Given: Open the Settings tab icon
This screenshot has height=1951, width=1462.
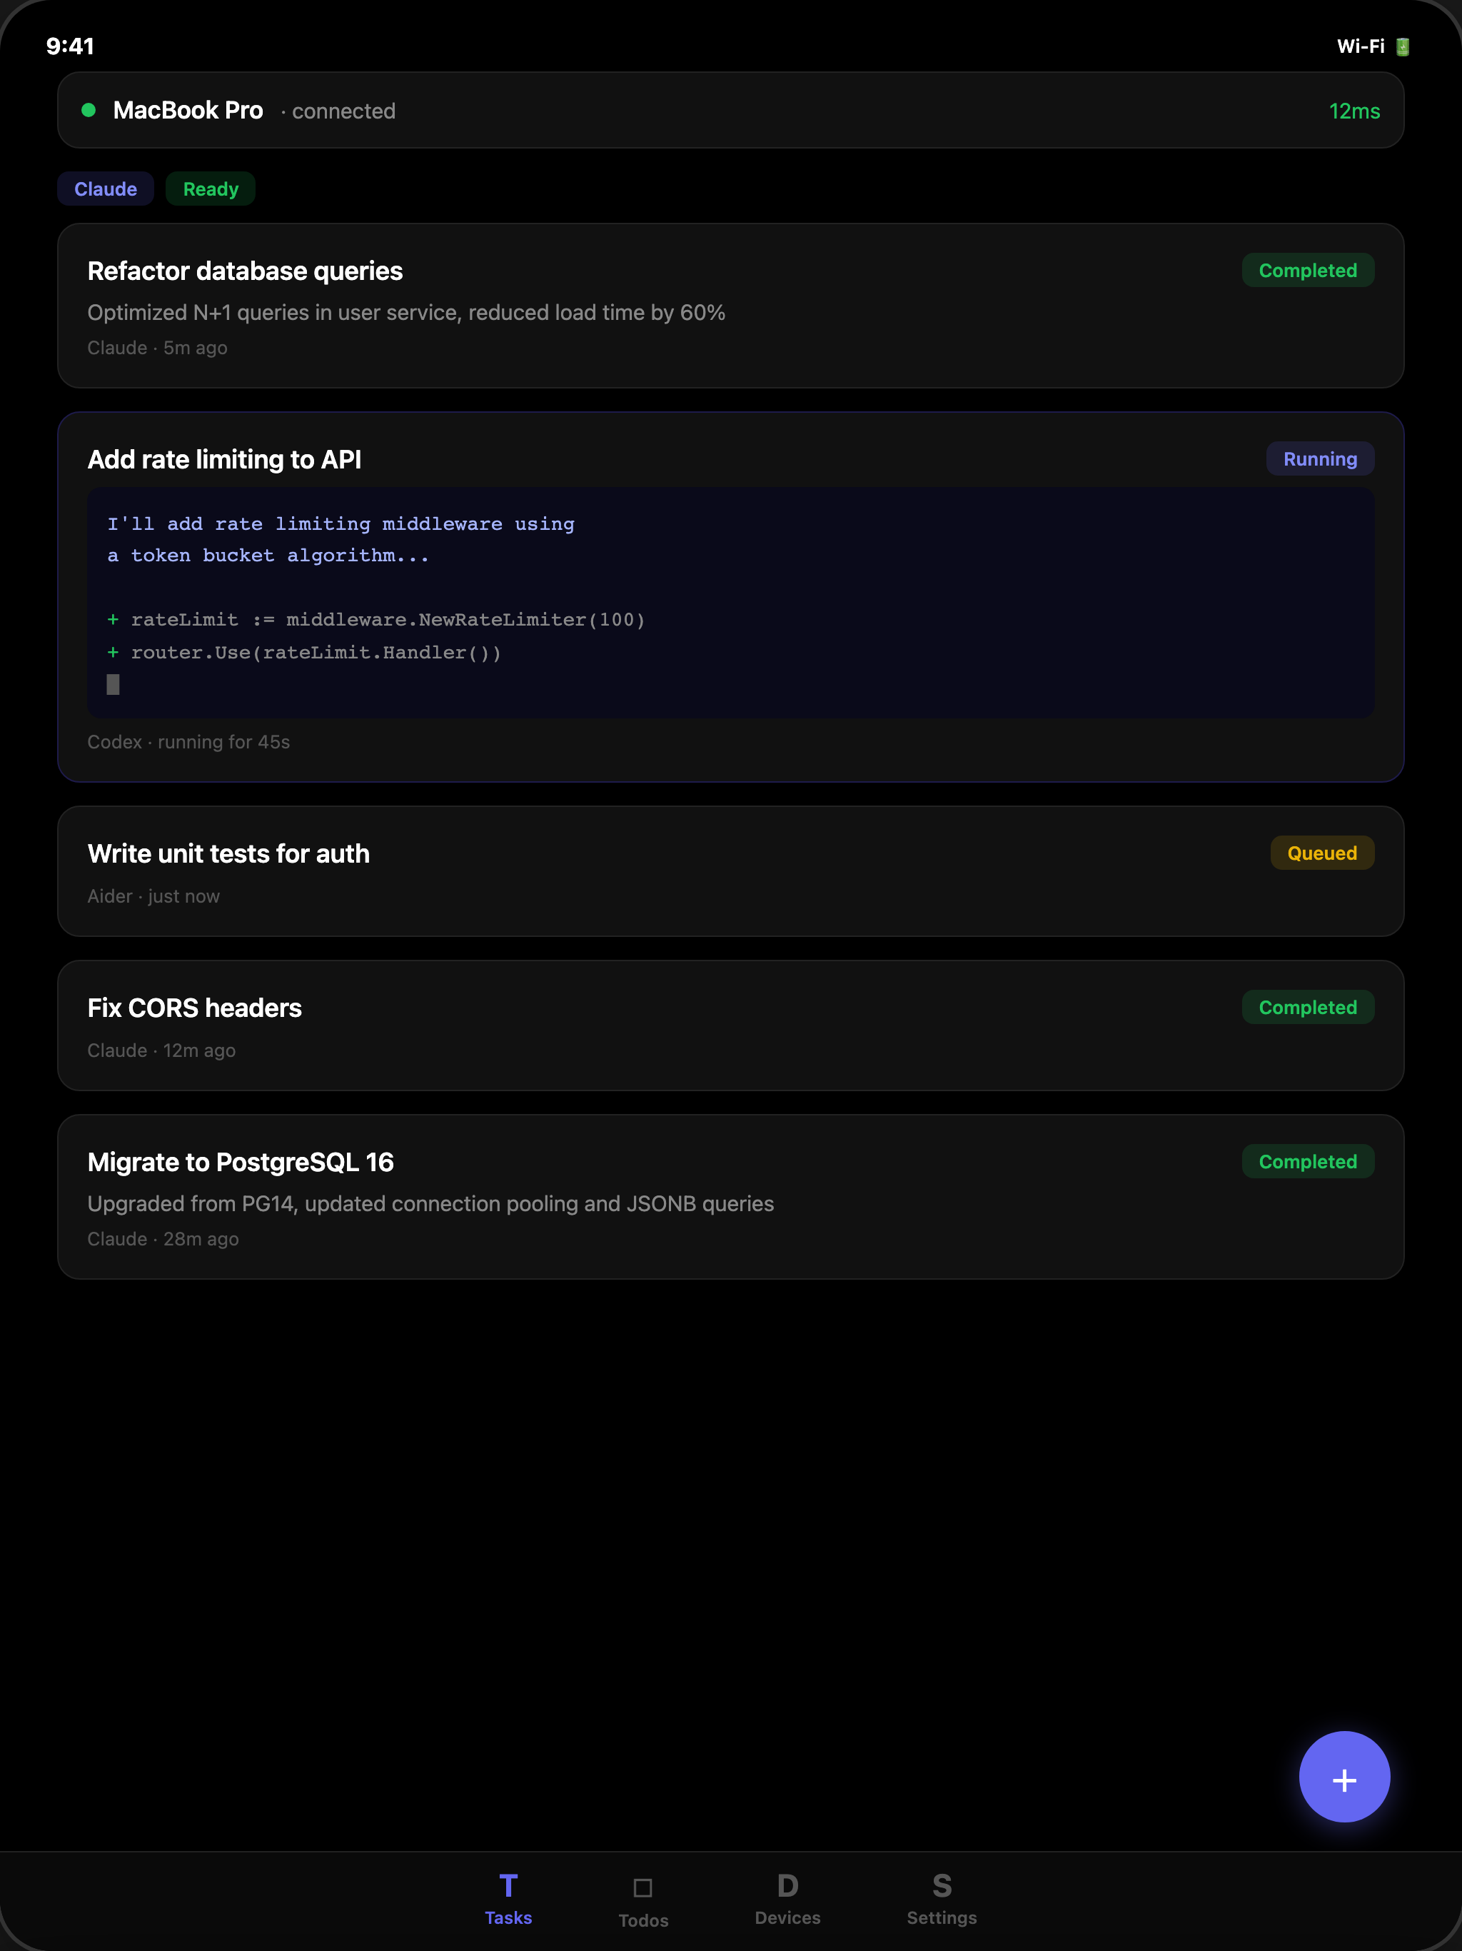Looking at the screenshot, I should point(942,1887).
